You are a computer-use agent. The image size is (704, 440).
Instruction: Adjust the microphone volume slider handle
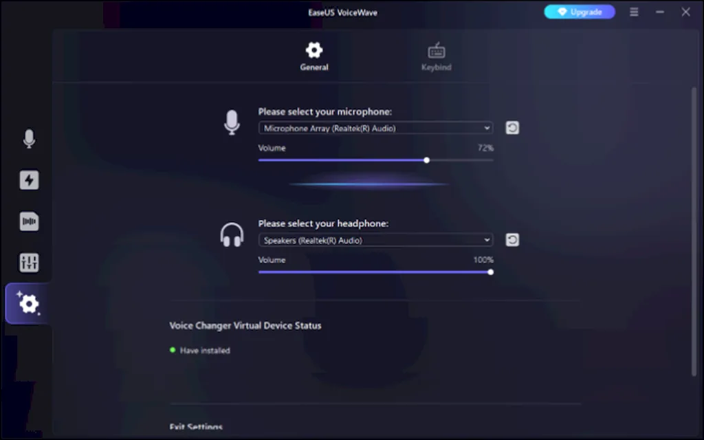(426, 160)
